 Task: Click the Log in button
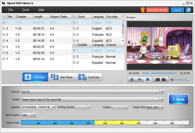177,10
